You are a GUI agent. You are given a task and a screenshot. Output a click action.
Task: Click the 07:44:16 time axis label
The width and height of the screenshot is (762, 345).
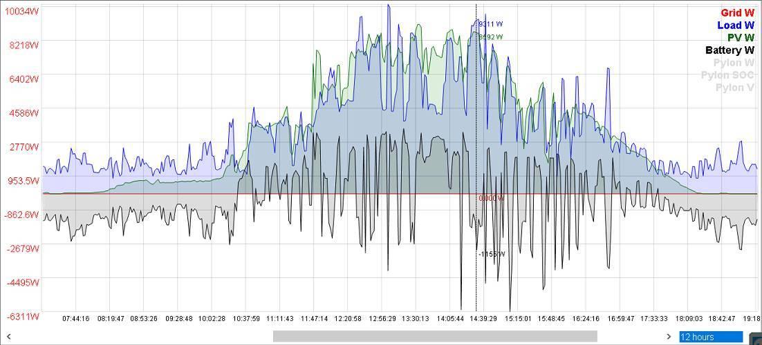pos(76,319)
